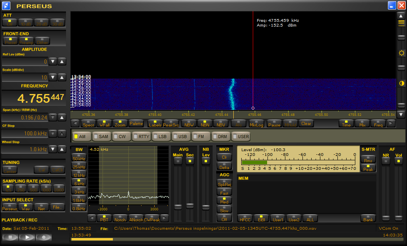Viewport: 407px width, 246px height.
Task: Adjust the AVG Main slider
Action: point(178,207)
